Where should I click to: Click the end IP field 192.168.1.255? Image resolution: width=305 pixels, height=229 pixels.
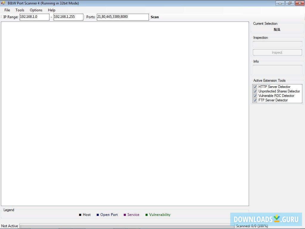69,17
